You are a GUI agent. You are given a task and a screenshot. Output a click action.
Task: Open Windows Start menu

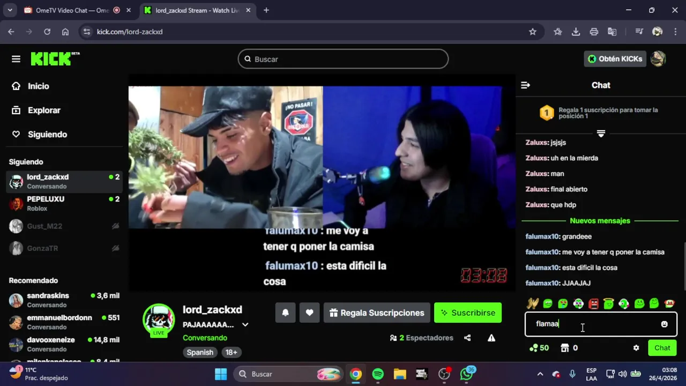(x=221, y=374)
